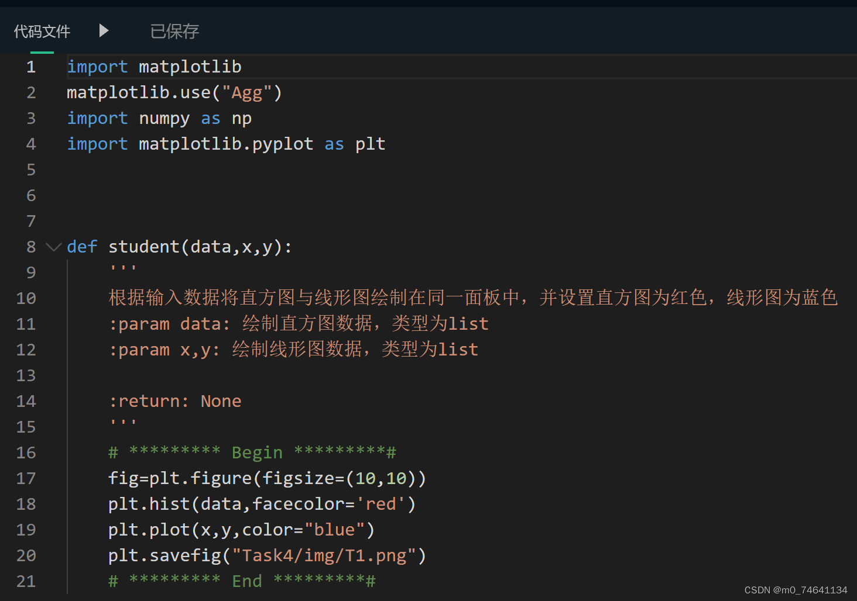Viewport: 857px width, 601px height.
Task: Click line number 8 in the gutter
Action: pyautogui.click(x=31, y=246)
